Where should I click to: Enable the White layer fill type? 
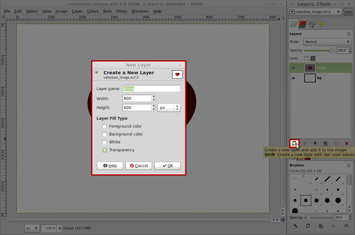[x=105, y=142]
